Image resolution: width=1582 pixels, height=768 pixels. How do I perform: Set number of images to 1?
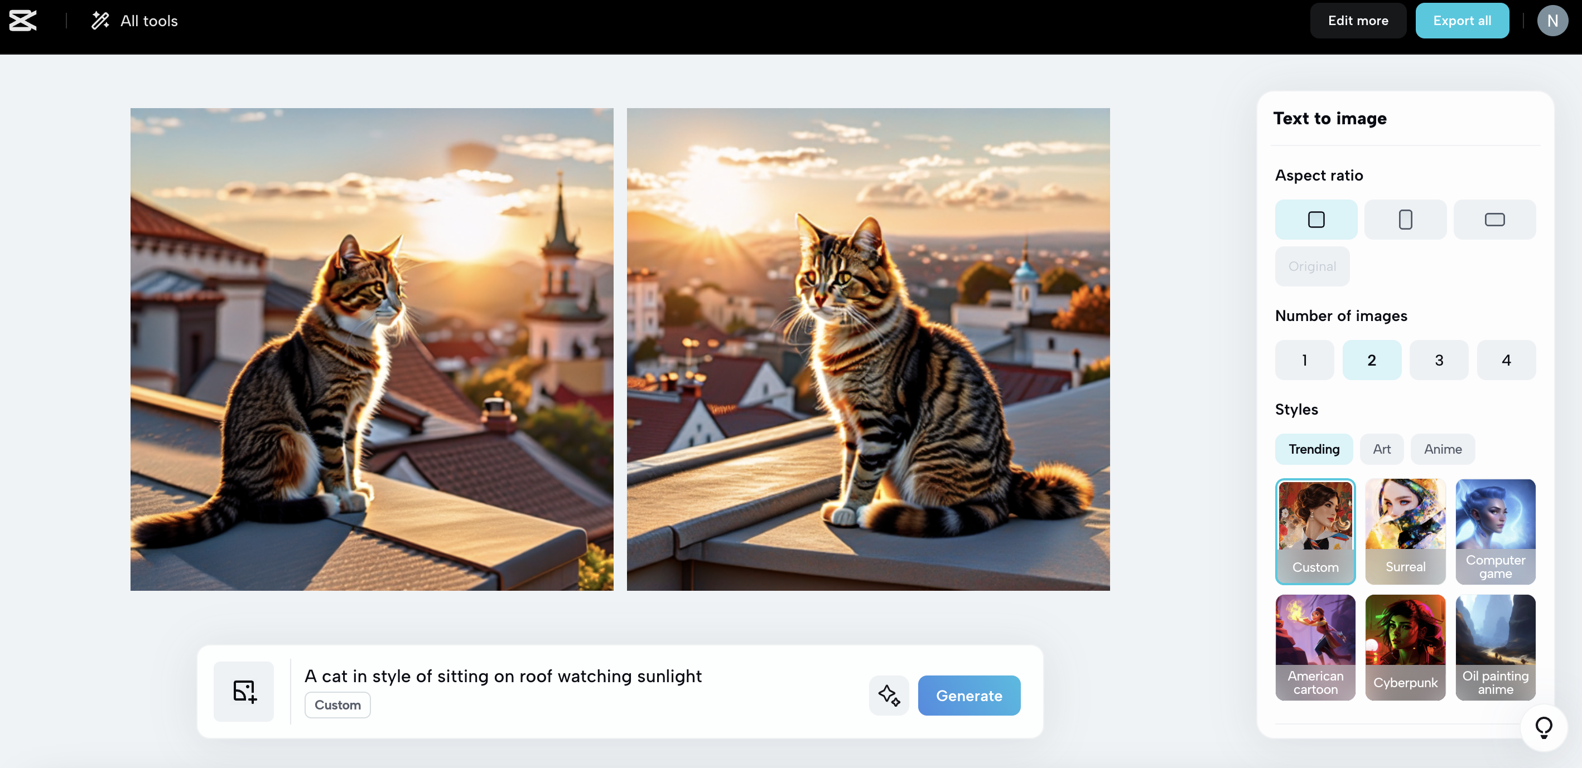pos(1304,360)
